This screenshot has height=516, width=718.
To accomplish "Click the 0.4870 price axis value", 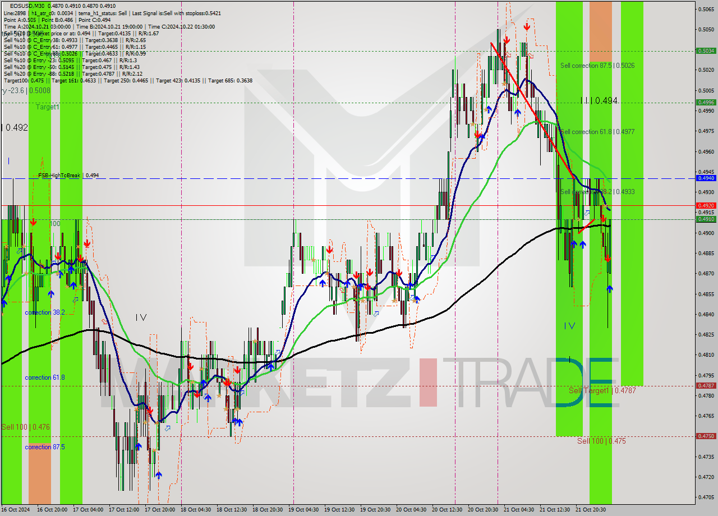I will coord(706,273).
